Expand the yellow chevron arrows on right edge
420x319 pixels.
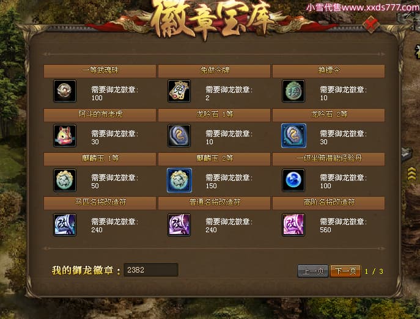pyautogui.click(x=411, y=174)
